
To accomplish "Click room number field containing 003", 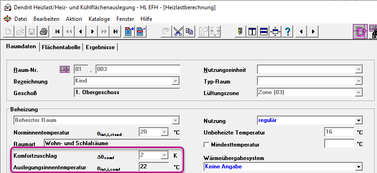I will 138,70.
